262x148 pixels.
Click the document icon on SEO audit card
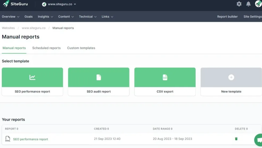click(99, 77)
